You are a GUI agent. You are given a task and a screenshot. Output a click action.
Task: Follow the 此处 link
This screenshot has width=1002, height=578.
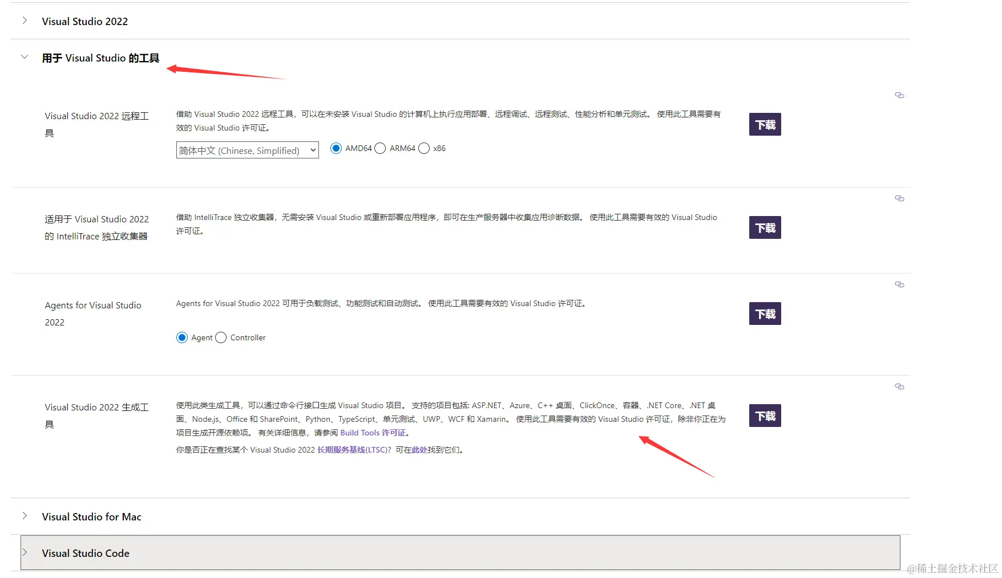point(419,450)
